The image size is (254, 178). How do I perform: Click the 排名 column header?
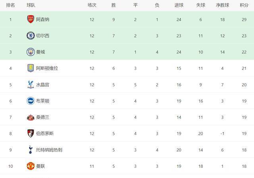coord(11,5)
